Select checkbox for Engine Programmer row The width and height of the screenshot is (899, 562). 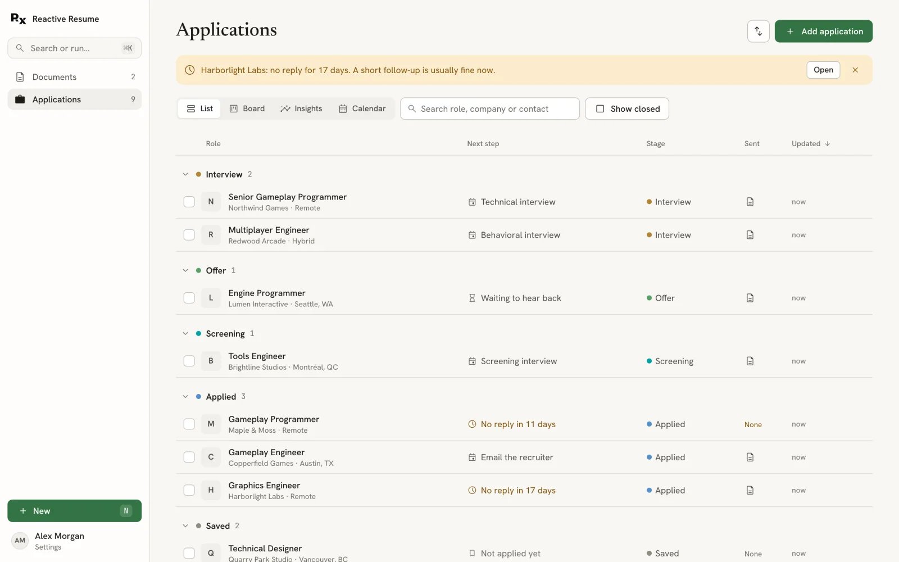pos(189,298)
